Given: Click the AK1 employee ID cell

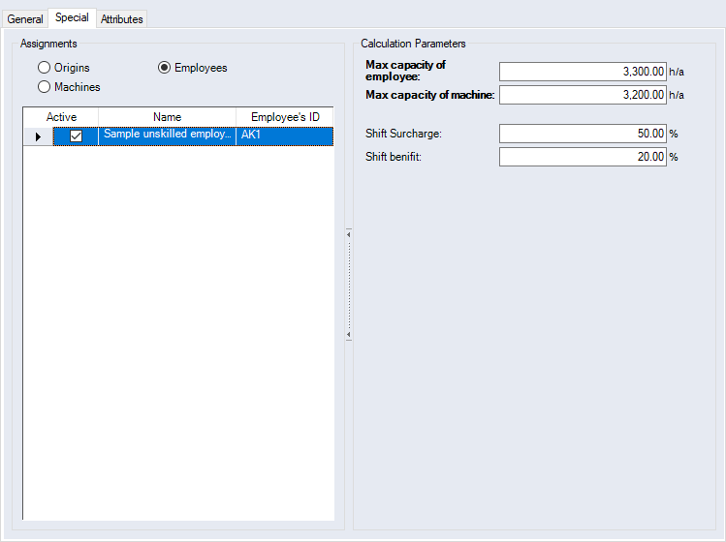Looking at the screenshot, I should click(285, 135).
